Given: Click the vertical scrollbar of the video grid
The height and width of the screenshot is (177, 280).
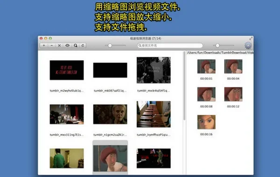Looking at the screenshot, I should [x=184, y=86].
